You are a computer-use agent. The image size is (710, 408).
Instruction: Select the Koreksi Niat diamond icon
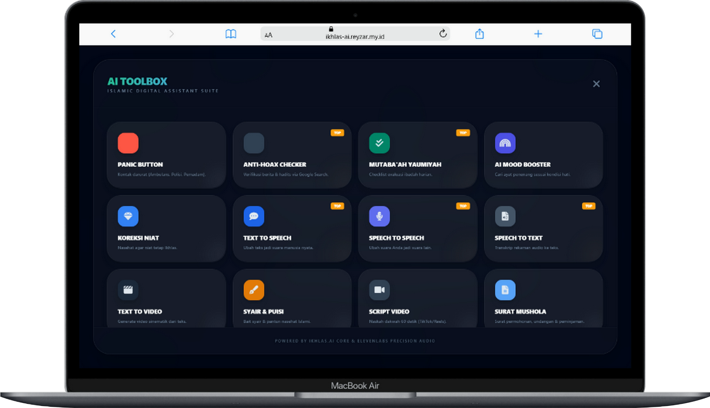coord(128,216)
